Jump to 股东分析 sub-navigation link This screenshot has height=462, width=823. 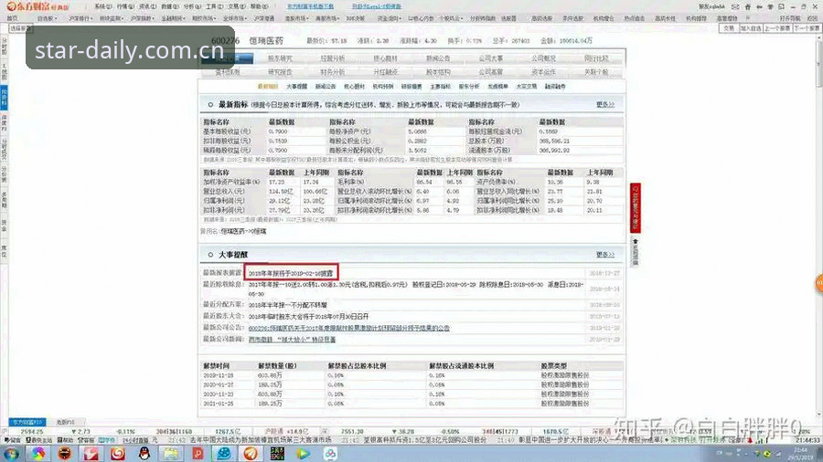tap(469, 87)
